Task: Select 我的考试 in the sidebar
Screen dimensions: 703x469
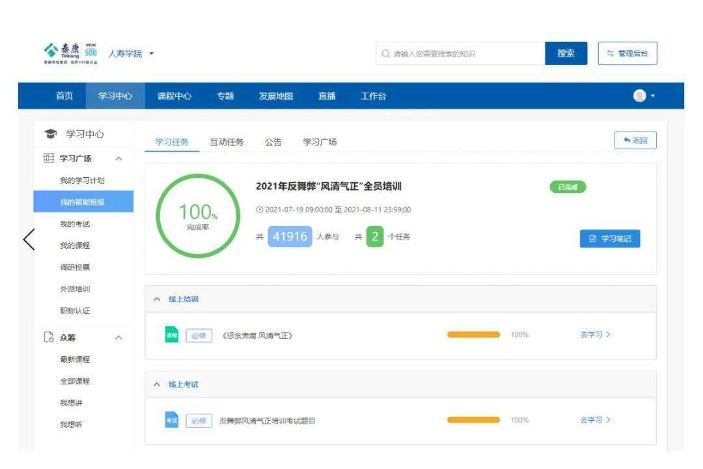Action: (75, 224)
